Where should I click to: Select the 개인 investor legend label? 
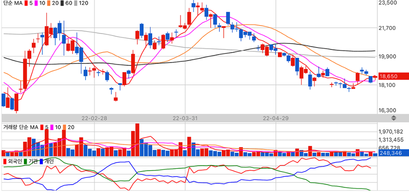pos(49,161)
